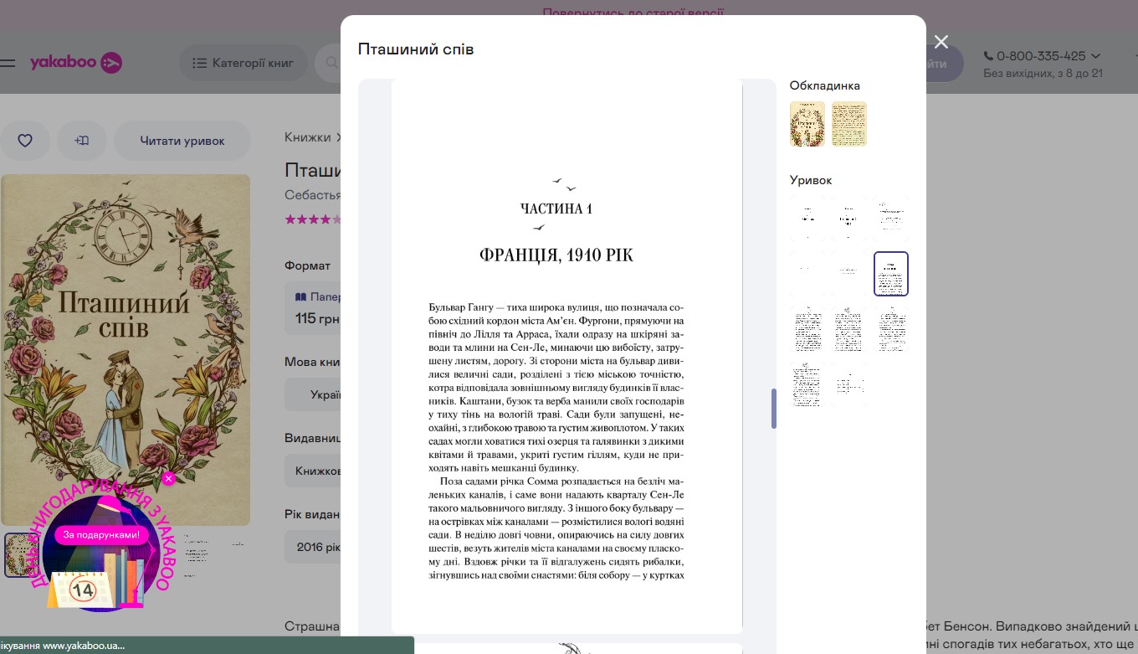Click the Уривок section label

[x=811, y=180]
